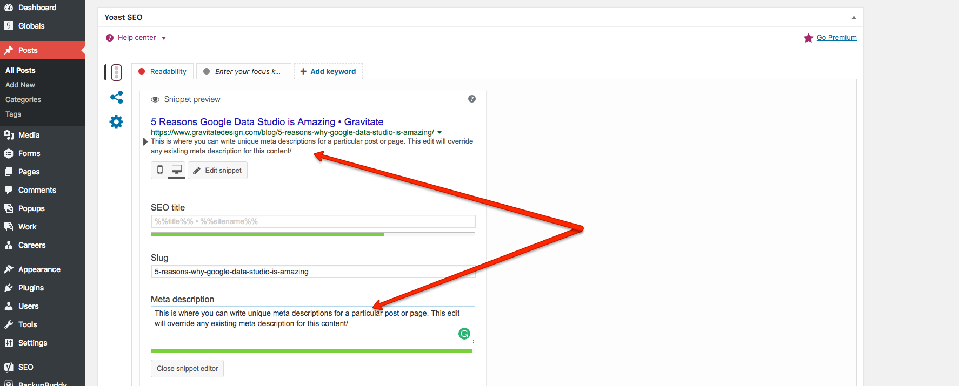
Task: Click the Posts pushpin icon
Action: pyautogui.click(x=9, y=50)
